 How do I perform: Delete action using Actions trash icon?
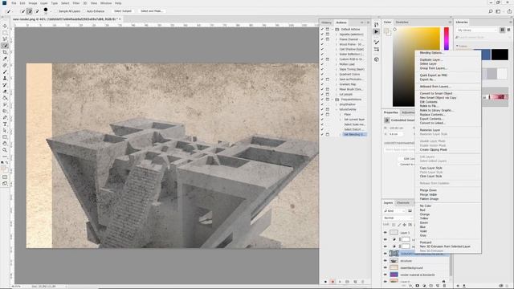362,282
